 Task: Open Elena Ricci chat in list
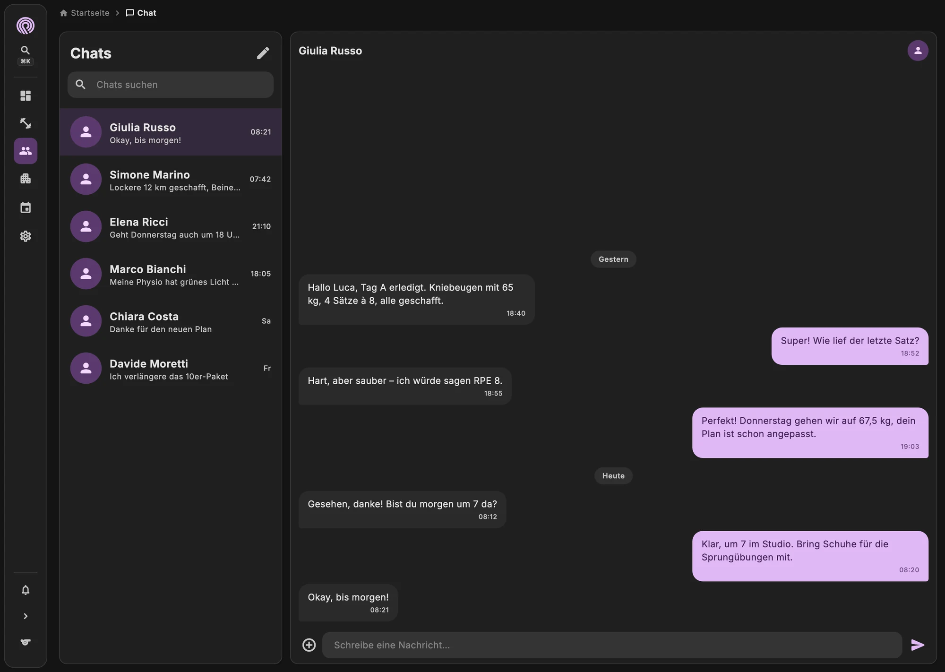(171, 226)
